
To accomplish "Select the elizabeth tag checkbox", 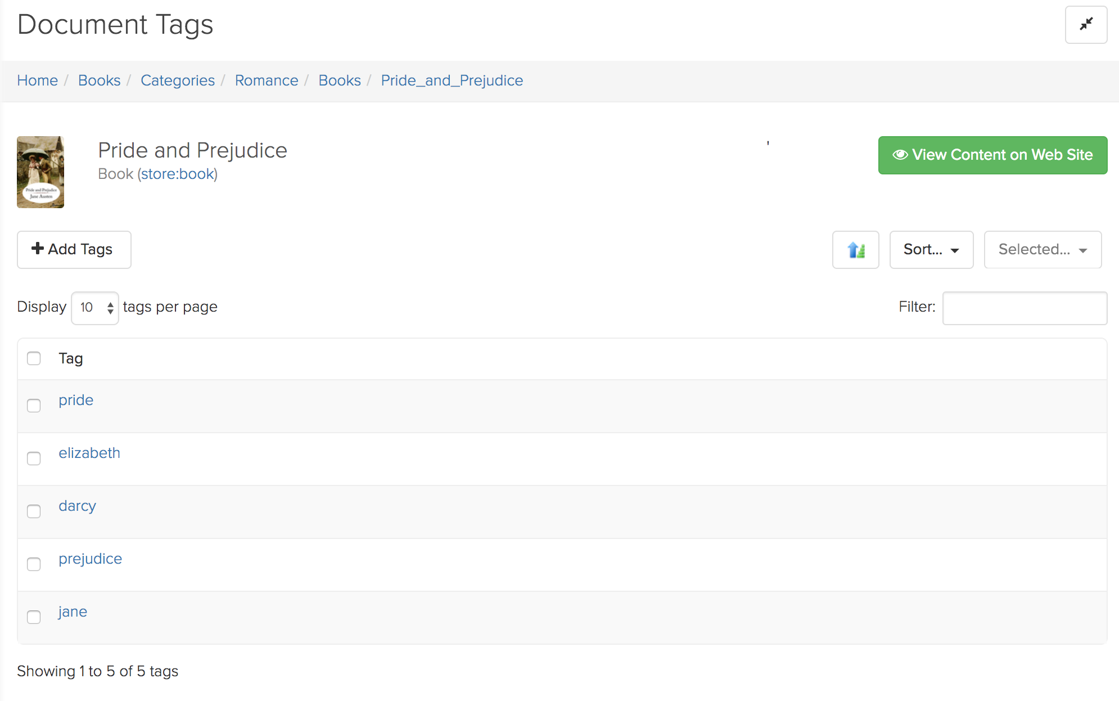I will 34,459.
